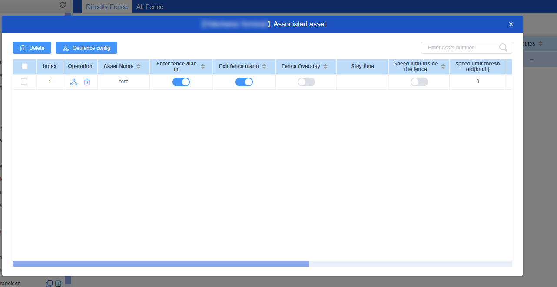Turn off Exit fence alarm switch

pos(244,82)
